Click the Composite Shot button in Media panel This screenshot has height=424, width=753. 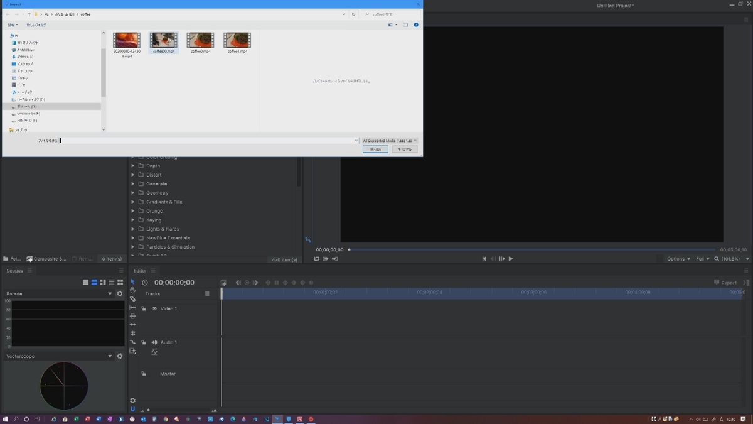click(x=46, y=259)
